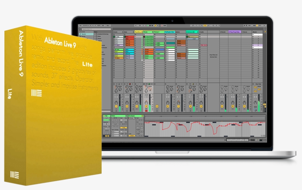Toggle return track A activator button
Screen dimensions: 302x190
pos(222,106)
